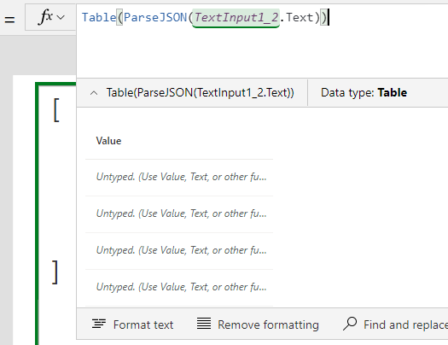This screenshot has width=448, height=345.
Task: Click ParseJSON function in the formula bar
Action: 155,17
